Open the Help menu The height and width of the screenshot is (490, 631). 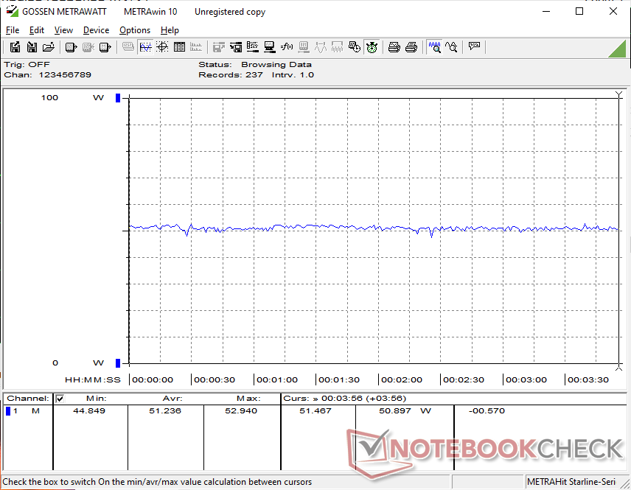tap(170, 30)
